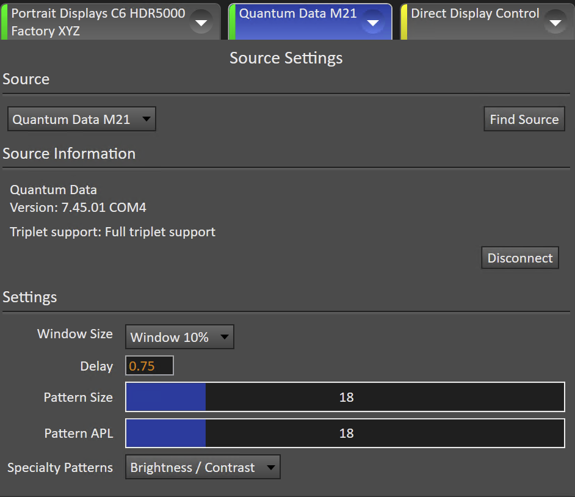Image resolution: width=575 pixels, height=497 pixels.
Task: Open the Direct Display Control tab arrow menu
Action: tap(554, 23)
